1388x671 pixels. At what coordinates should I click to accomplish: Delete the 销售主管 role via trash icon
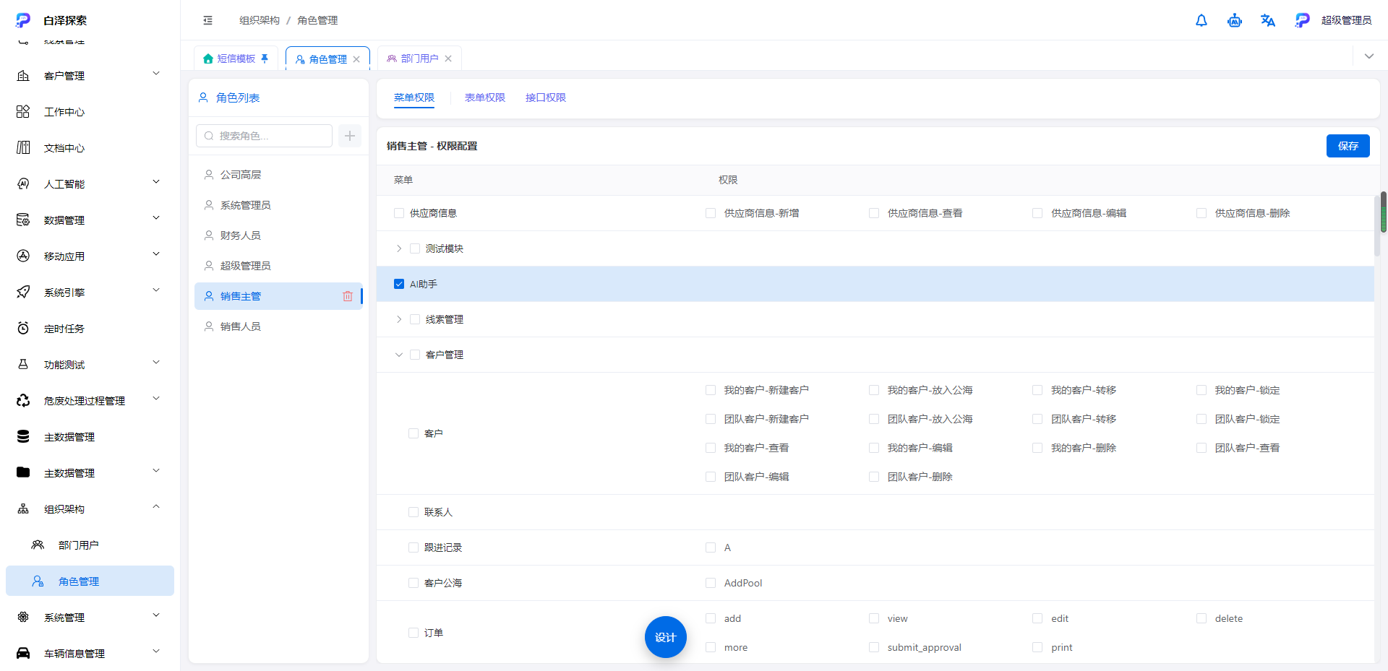[348, 296]
